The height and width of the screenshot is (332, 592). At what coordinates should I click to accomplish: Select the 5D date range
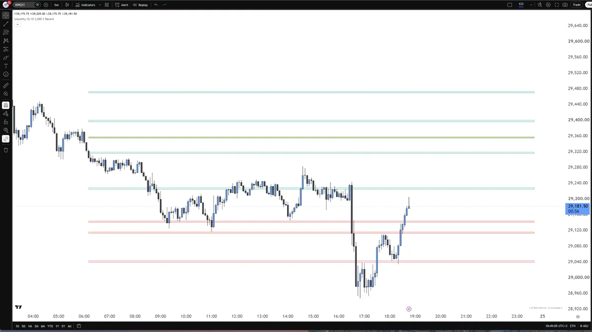pos(24,326)
